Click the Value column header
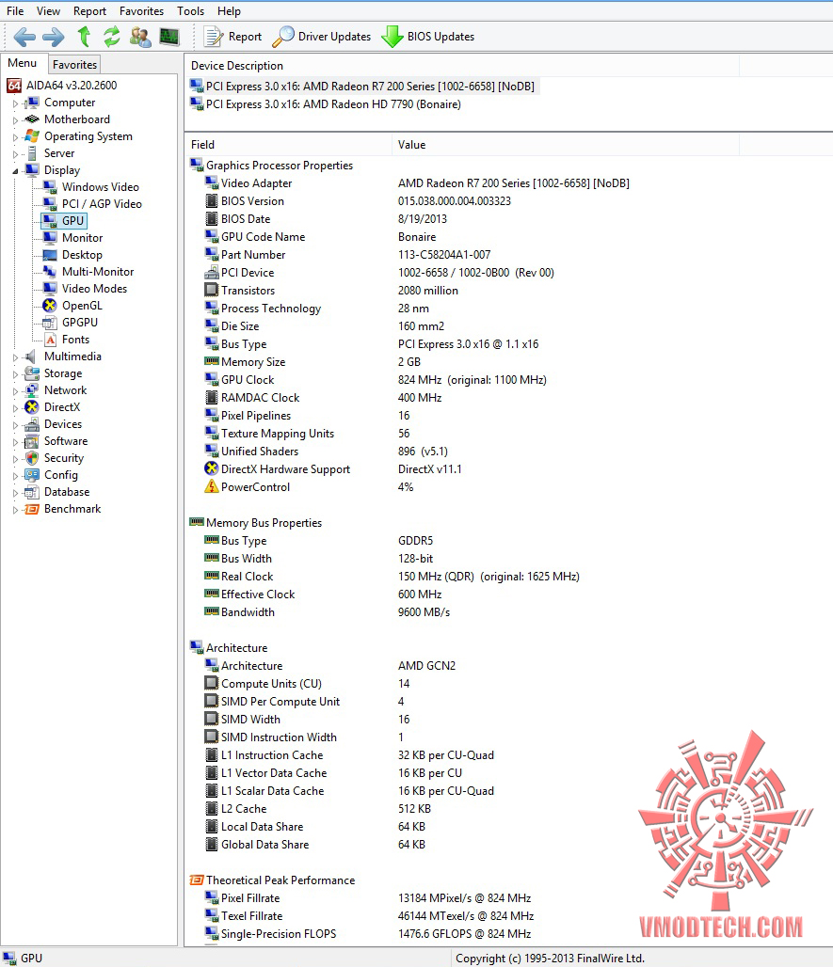 tap(565, 144)
